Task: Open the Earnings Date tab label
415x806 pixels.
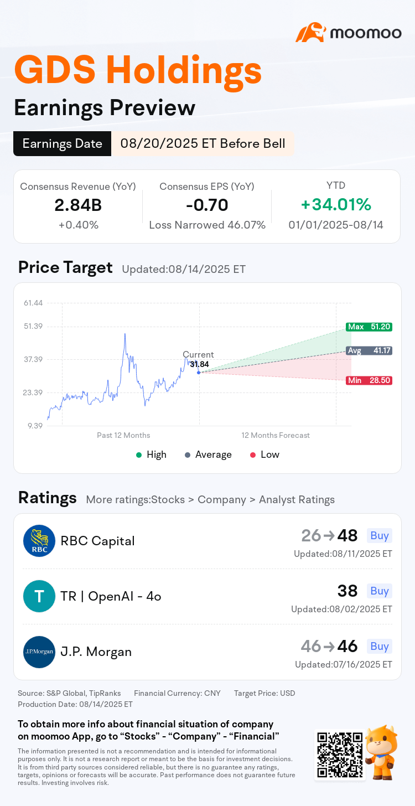Action: coord(63,144)
